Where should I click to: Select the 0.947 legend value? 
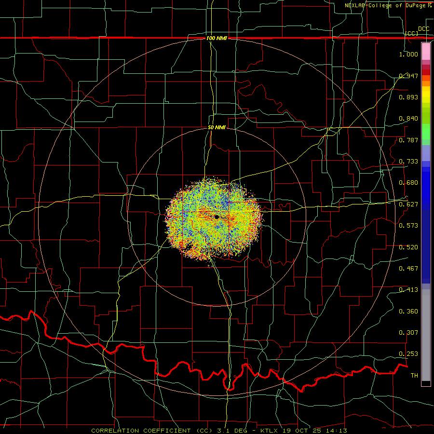coord(408,76)
